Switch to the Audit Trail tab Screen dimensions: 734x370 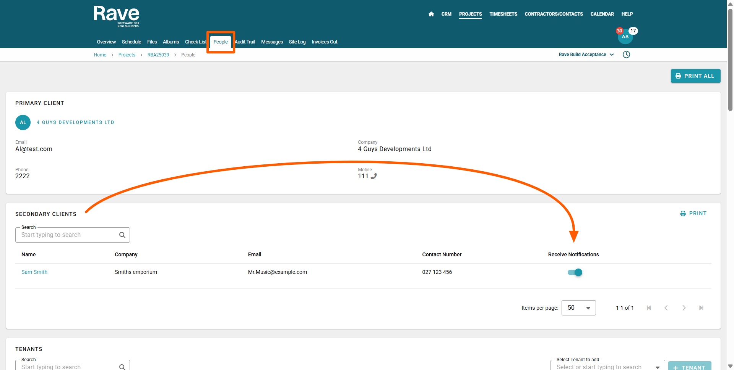tap(245, 42)
